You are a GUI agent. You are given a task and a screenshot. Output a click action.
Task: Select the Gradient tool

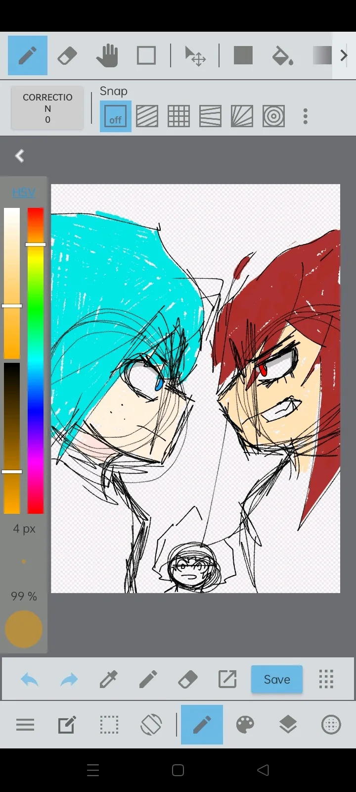(x=322, y=55)
